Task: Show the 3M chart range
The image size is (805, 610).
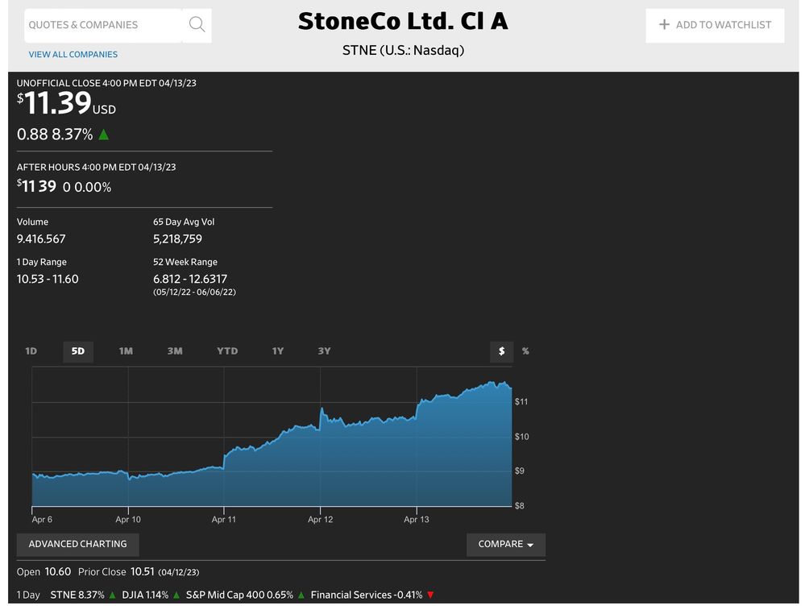Action: [x=175, y=351]
